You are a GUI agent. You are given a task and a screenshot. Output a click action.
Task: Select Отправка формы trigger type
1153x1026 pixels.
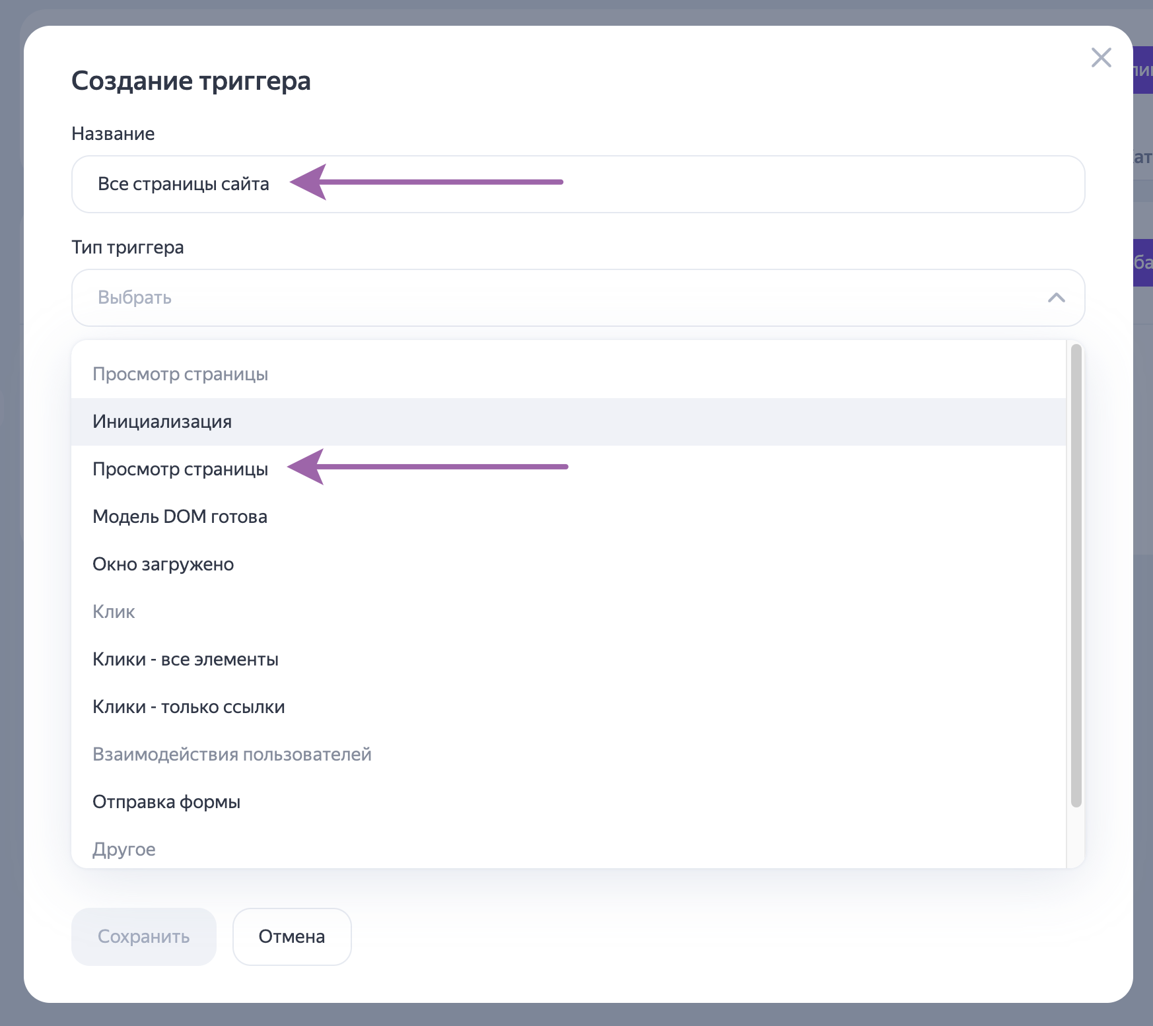[x=166, y=802]
